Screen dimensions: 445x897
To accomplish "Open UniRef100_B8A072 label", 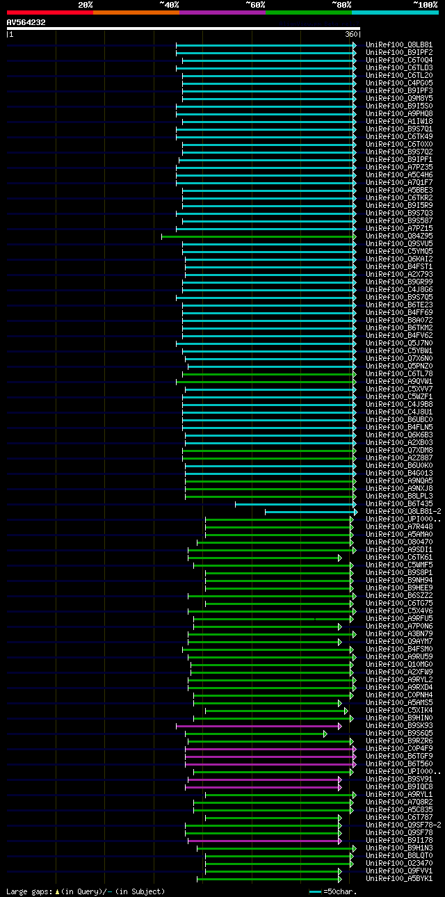I will click(x=399, y=321).
